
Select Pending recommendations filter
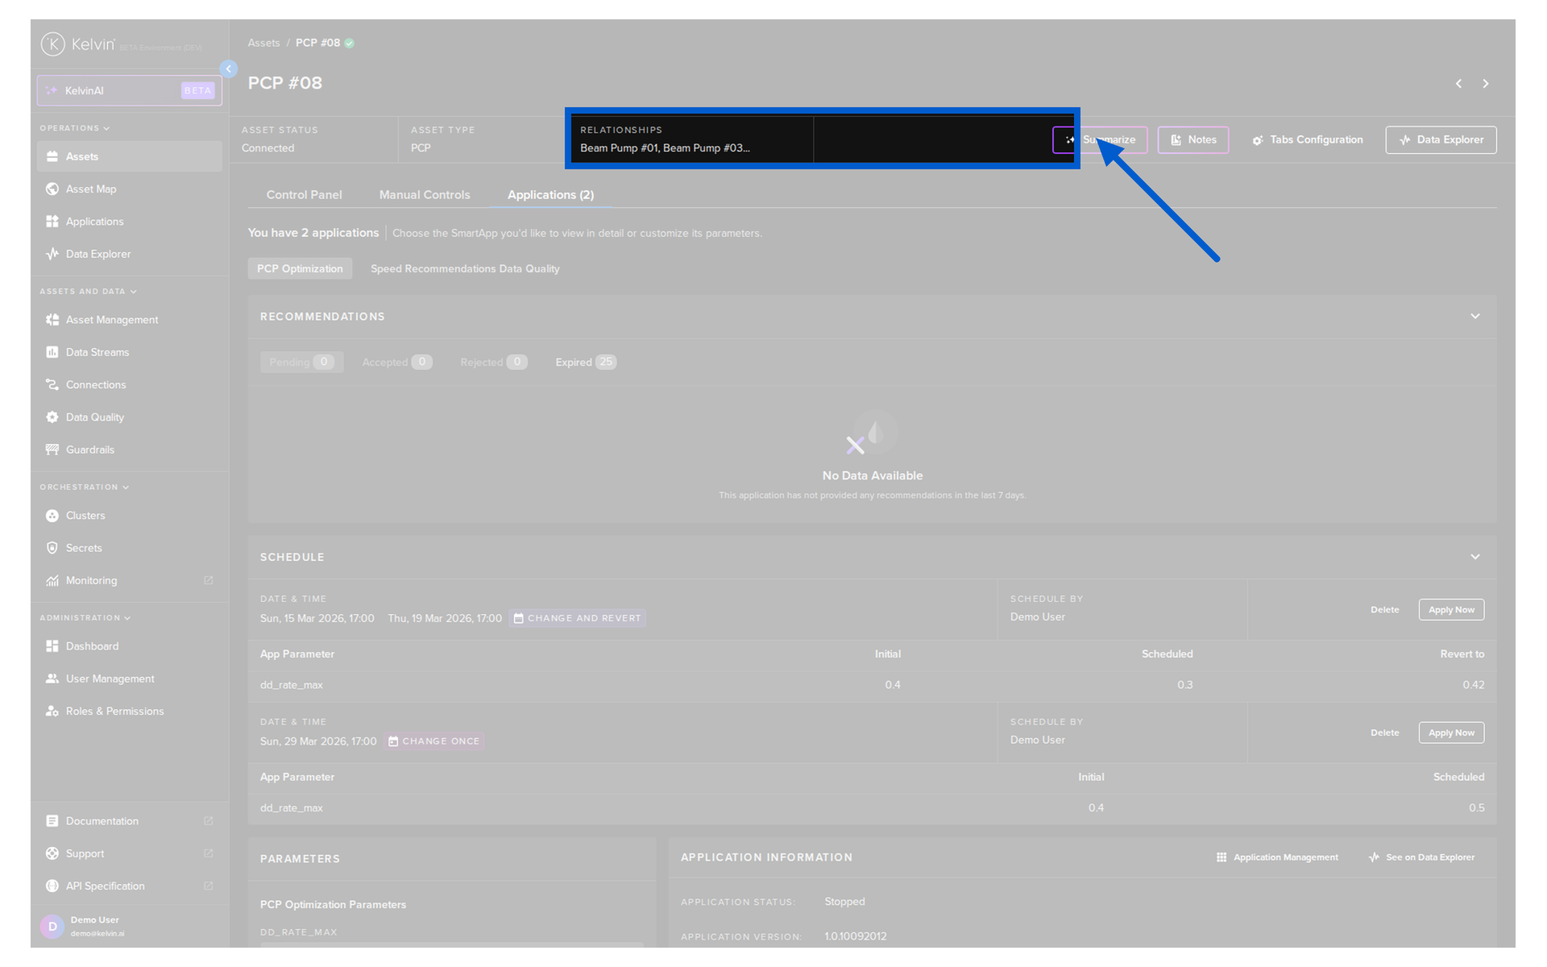pos(301,362)
